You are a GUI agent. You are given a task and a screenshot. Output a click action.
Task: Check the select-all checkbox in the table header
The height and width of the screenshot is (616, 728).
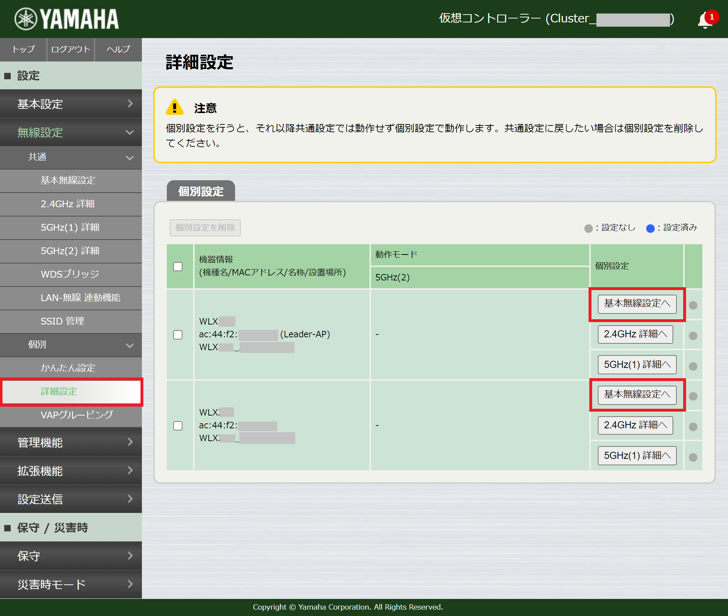pyautogui.click(x=178, y=266)
